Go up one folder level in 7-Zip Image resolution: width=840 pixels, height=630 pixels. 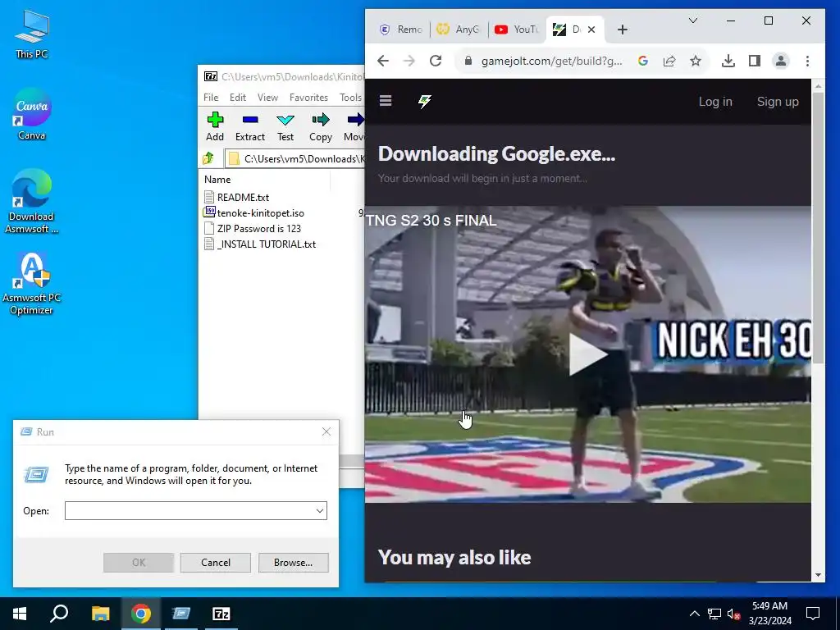[208, 158]
